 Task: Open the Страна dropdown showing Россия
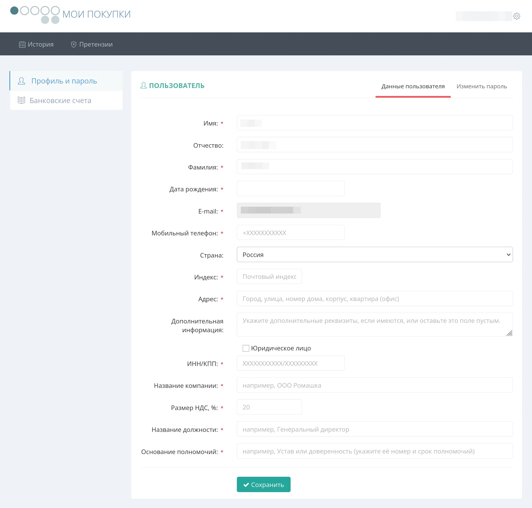374,255
